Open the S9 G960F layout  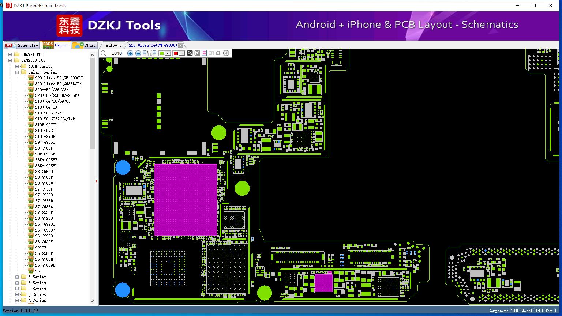(x=44, y=148)
